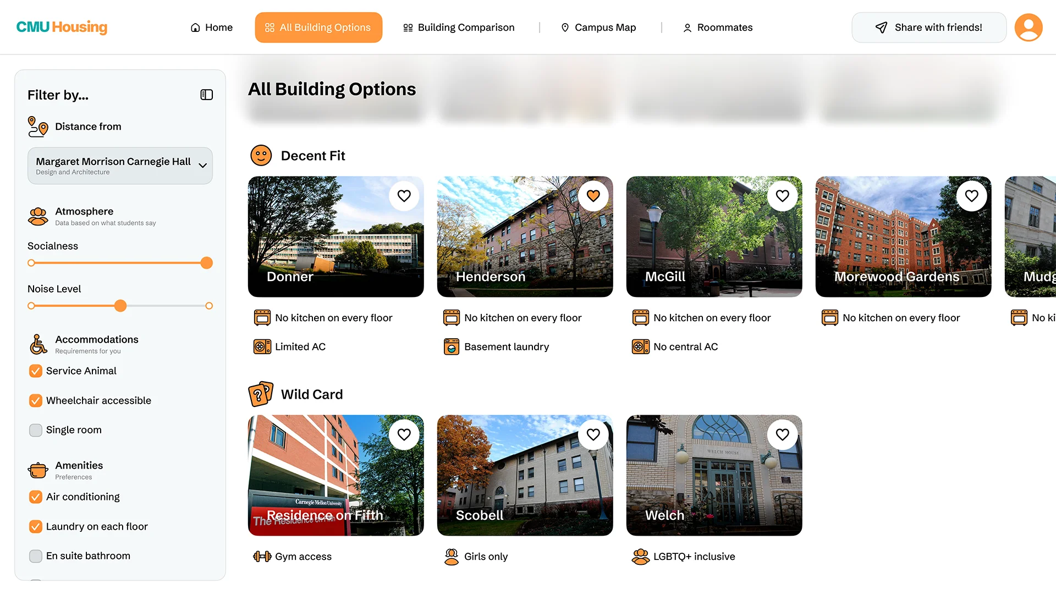Click the Noise Level slider handle
The width and height of the screenshot is (1056, 594).
(x=120, y=306)
